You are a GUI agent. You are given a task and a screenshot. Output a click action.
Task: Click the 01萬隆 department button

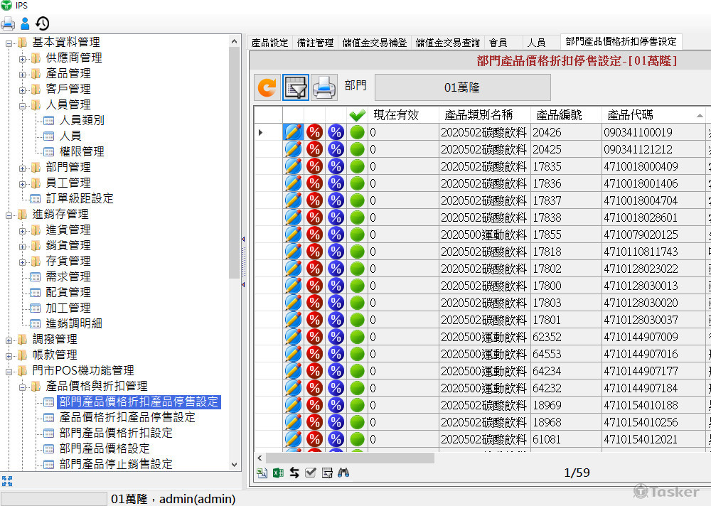tap(462, 87)
